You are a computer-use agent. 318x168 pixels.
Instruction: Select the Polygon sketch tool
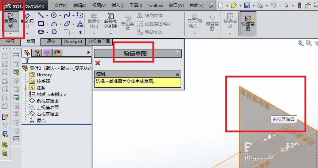(x=54, y=32)
